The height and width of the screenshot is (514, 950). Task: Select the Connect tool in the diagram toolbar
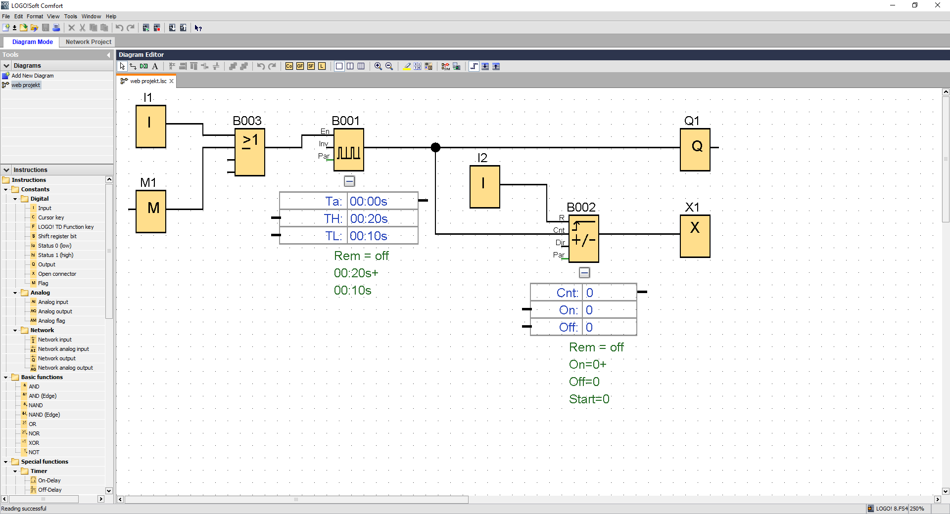tap(133, 66)
